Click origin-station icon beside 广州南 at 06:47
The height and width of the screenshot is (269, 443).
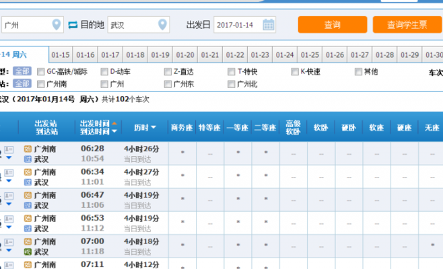[x=28, y=195]
